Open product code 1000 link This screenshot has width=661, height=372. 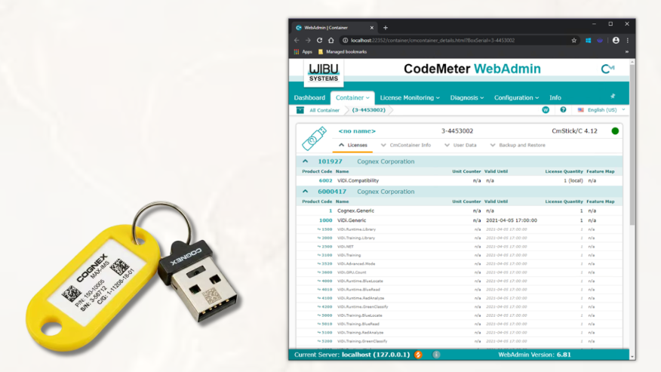pos(325,220)
